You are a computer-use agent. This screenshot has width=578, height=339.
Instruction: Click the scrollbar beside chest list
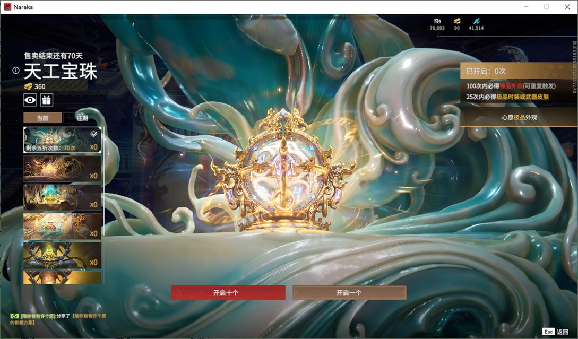coord(103,180)
